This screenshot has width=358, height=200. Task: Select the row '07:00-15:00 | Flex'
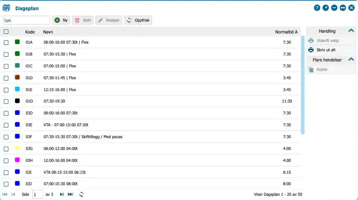pos(151,66)
